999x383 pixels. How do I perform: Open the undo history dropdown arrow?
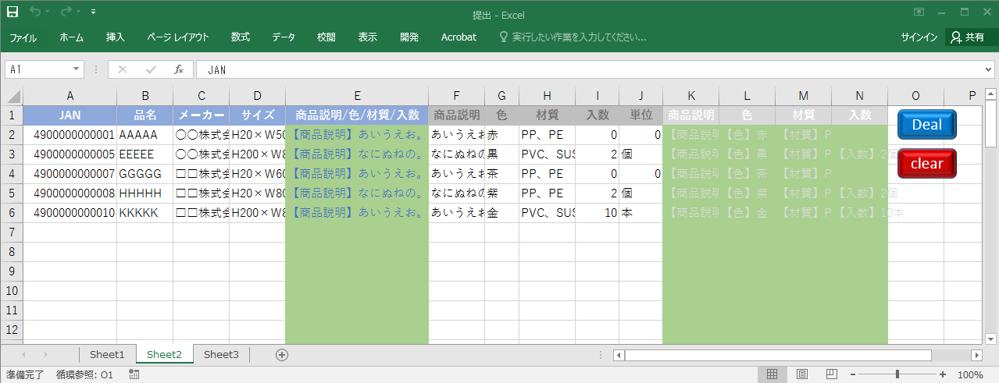tap(48, 12)
